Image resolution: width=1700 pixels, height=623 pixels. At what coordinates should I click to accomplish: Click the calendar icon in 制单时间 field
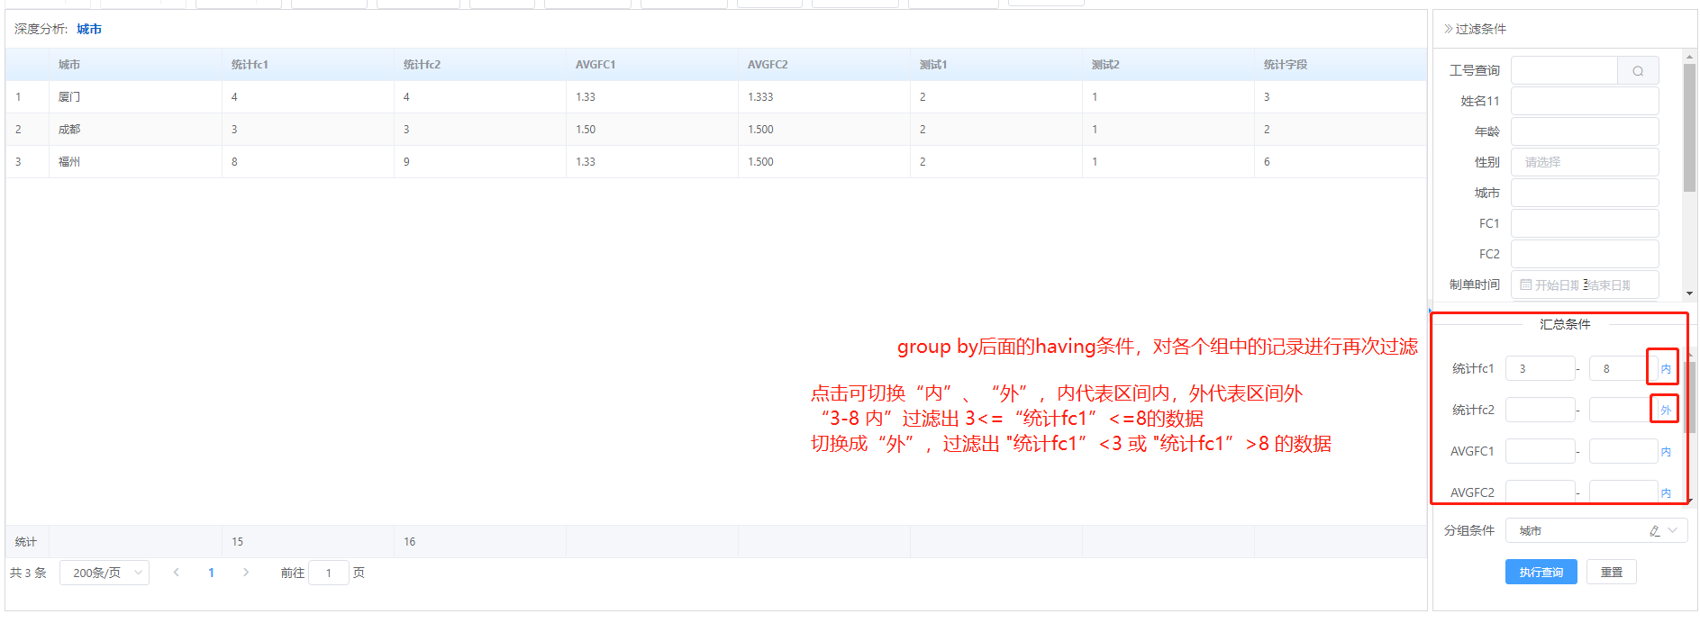point(1525,285)
